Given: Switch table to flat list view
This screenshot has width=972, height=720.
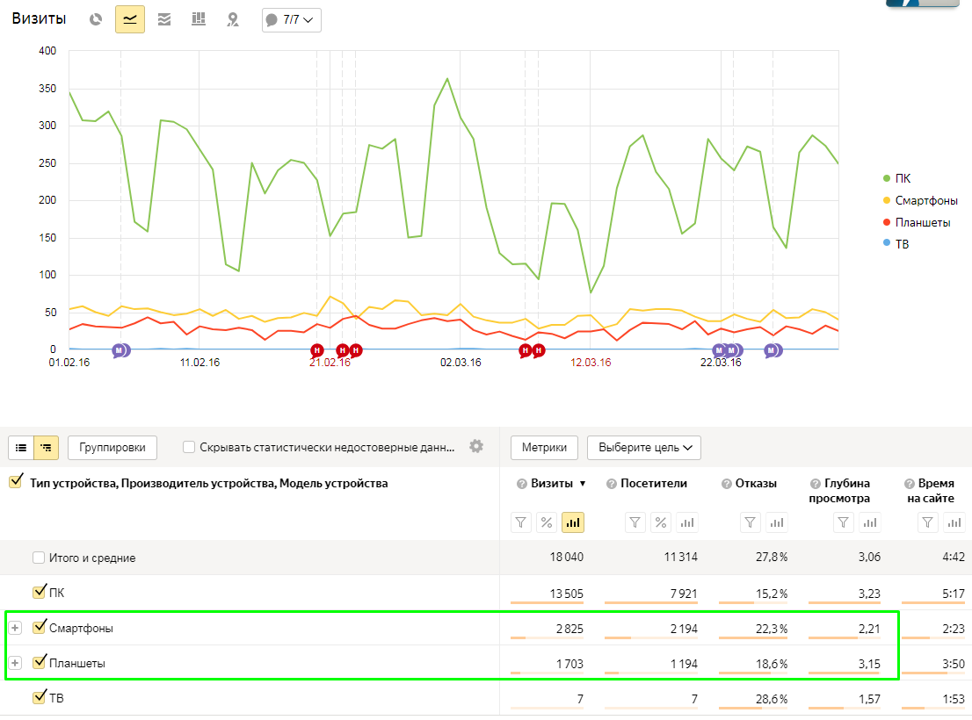Looking at the screenshot, I should (21, 447).
